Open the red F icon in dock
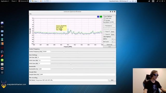Screen dimensions: 166x93 coord(2,56)
